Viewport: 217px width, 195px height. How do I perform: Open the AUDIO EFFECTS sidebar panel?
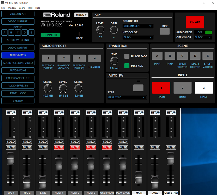click(x=18, y=86)
